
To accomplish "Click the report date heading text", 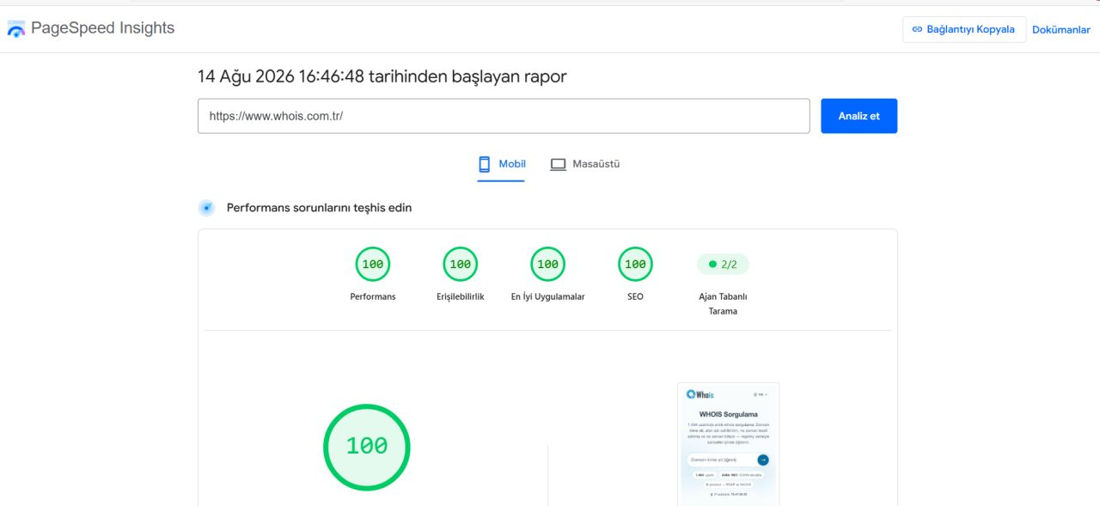I will [382, 76].
